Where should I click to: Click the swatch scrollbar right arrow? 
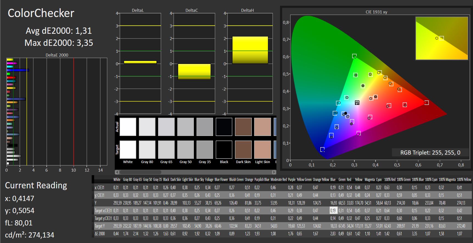pyautogui.click(x=274, y=172)
